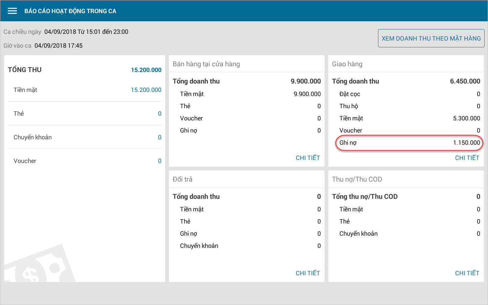Open CHI TIẾT for Bán hàng tại cửa hàng
The height and width of the screenshot is (305, 488).
pos(308,158)
